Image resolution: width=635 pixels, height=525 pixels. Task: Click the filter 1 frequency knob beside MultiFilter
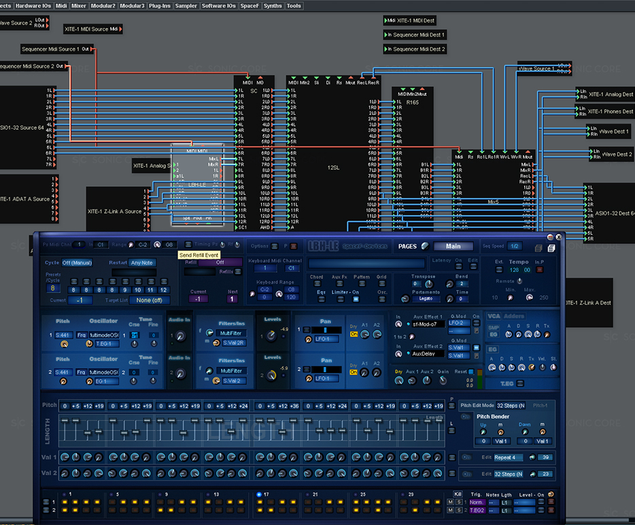coord(210,333)
